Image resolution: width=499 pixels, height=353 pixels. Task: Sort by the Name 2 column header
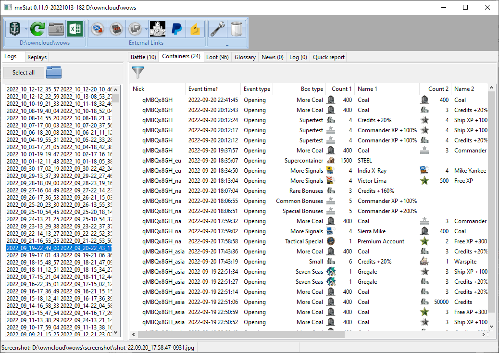[469, 89]
